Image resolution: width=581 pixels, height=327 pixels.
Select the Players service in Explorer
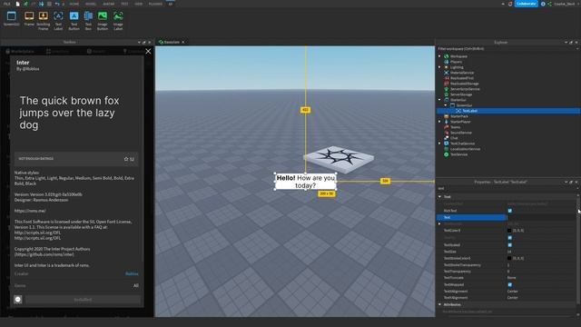pyautogui.click(x=456, y=62)
